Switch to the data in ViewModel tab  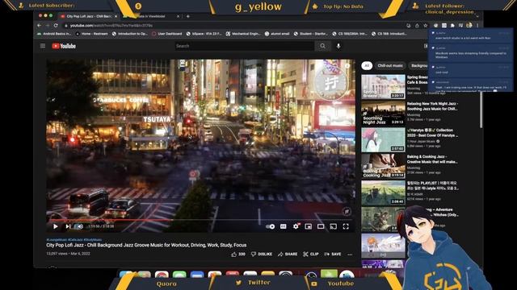[x=151, y=16]
